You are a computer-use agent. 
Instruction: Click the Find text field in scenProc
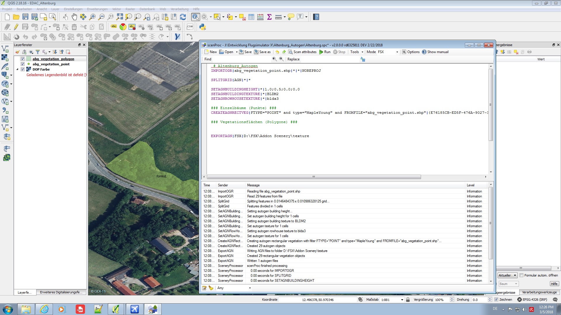(241, 59)
